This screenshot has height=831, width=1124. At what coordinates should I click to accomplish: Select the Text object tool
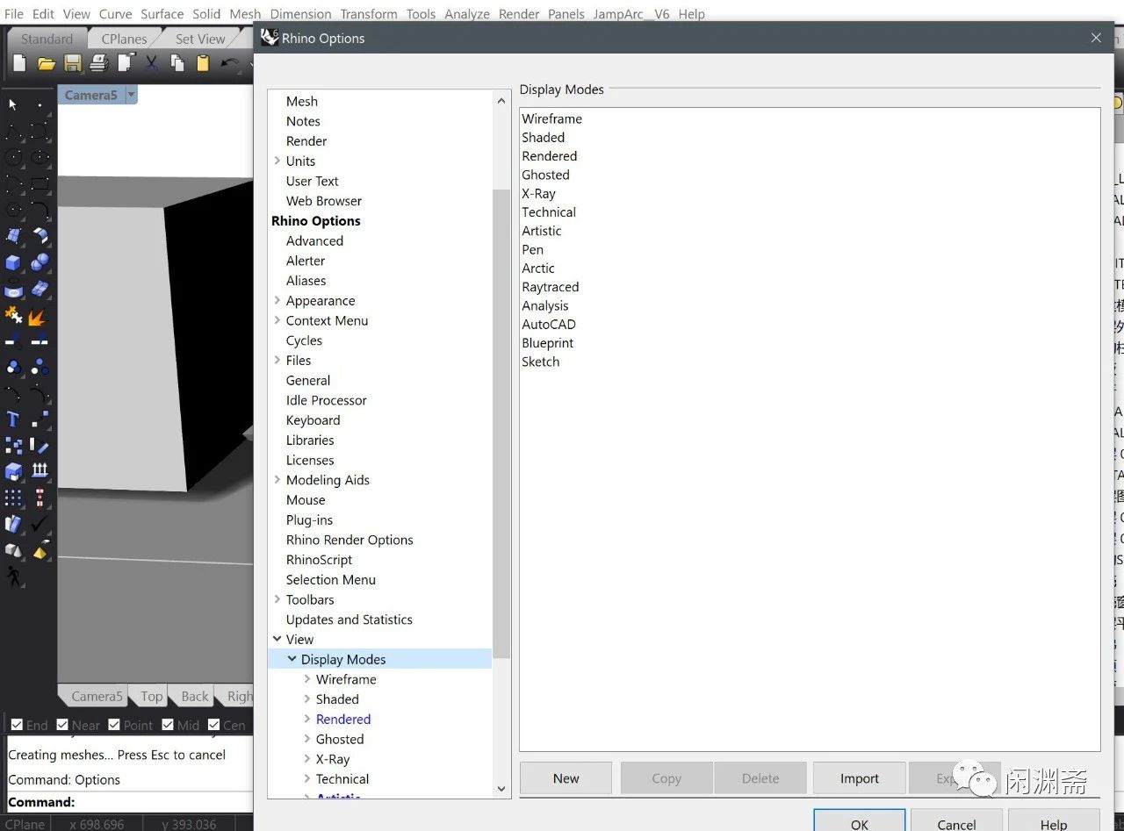click(13, 419)
